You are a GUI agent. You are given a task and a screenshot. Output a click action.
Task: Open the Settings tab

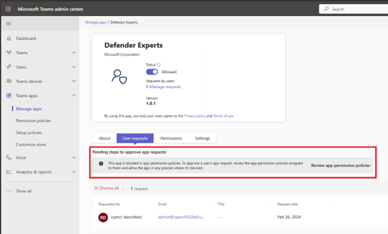tap(202, 138)
